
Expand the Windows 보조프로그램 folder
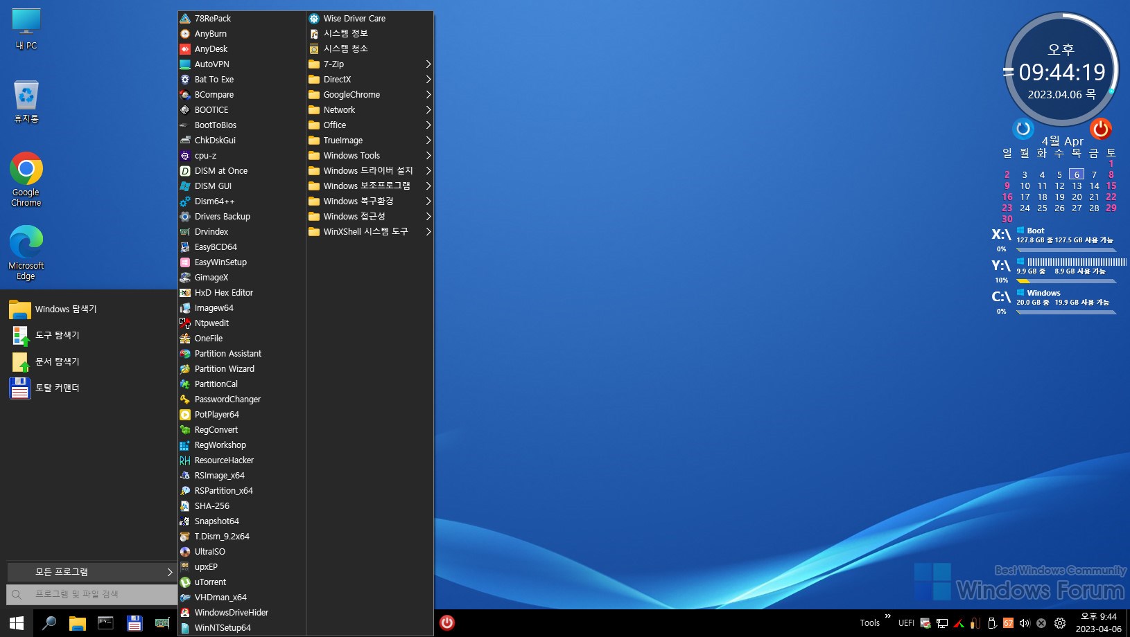click(x=370, y=186)
